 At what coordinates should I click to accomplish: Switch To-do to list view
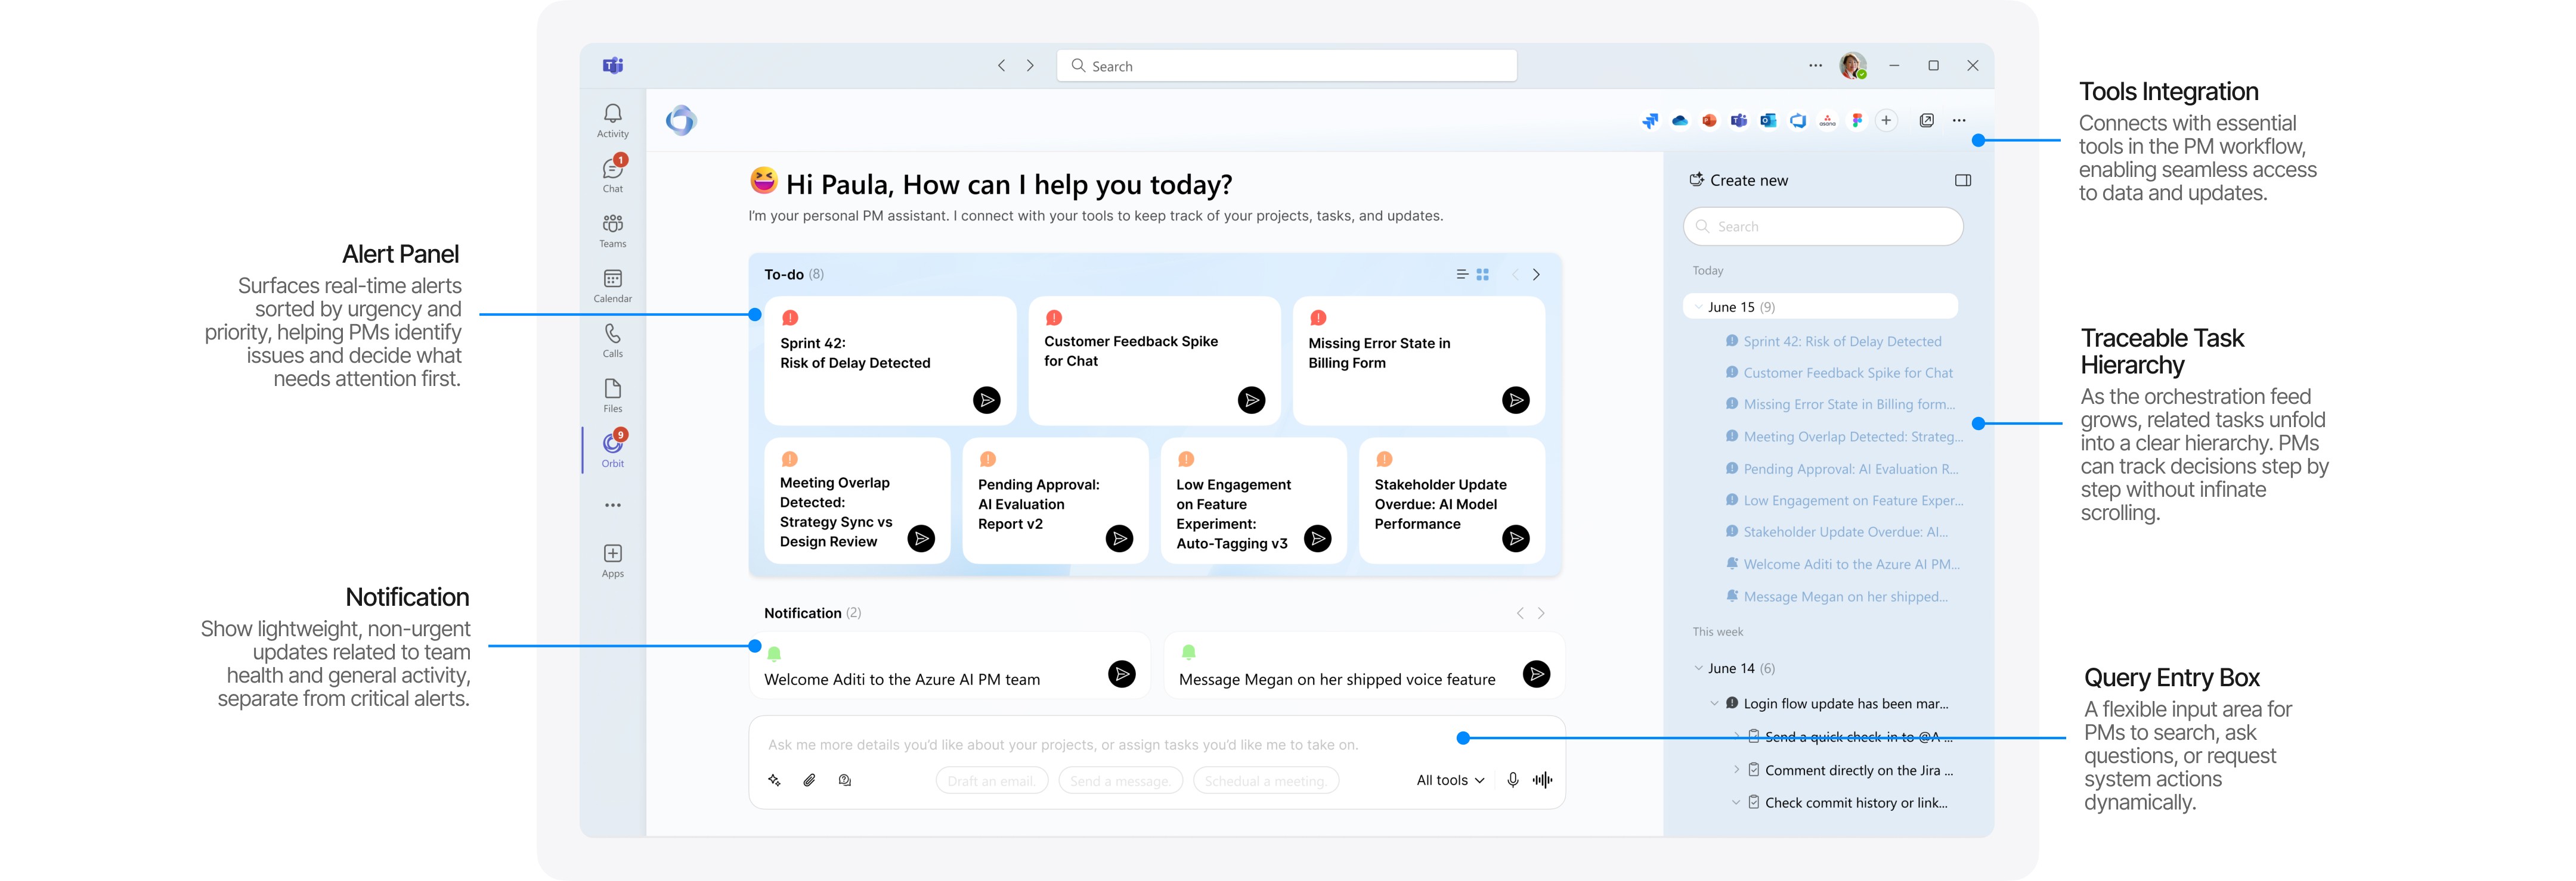pos(1462,275)
